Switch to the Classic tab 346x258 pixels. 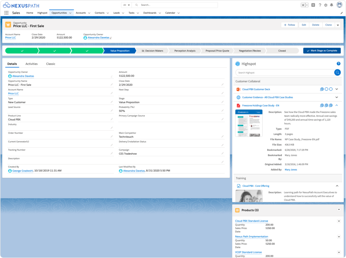click(51, 64)
